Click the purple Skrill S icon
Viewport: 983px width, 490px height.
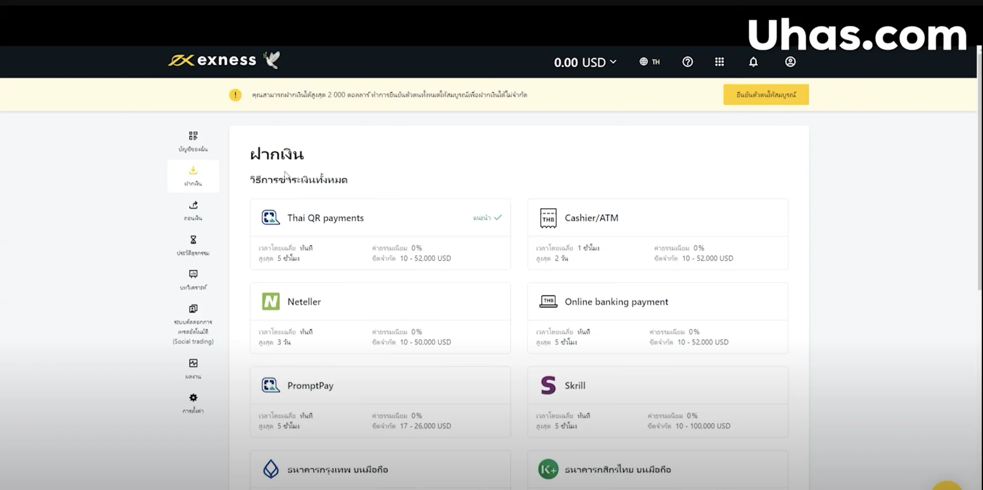click(x=548, y=385)
